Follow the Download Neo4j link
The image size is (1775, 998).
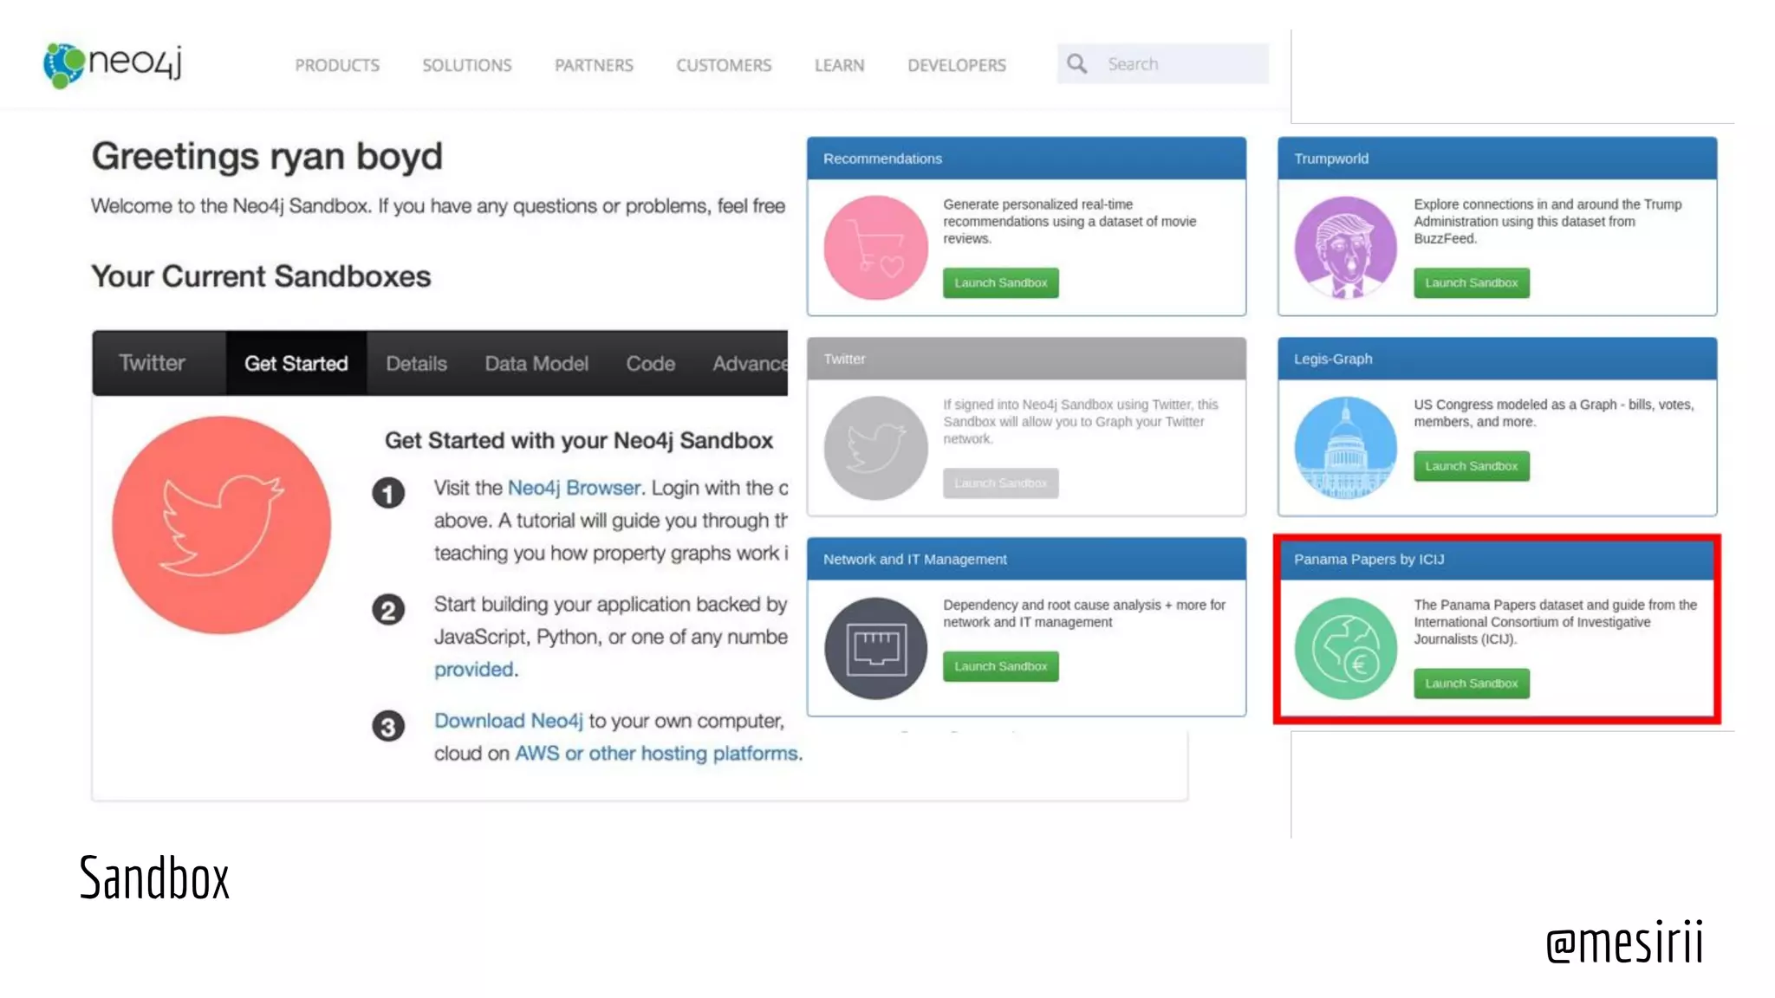click(508, 721)
